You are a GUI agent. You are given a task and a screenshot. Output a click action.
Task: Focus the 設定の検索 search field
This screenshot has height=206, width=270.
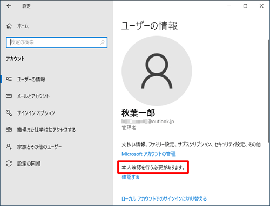coord(57,42)
